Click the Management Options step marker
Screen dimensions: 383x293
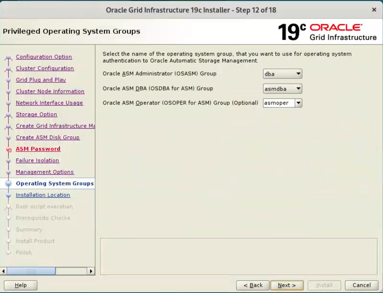click(8, 173)
